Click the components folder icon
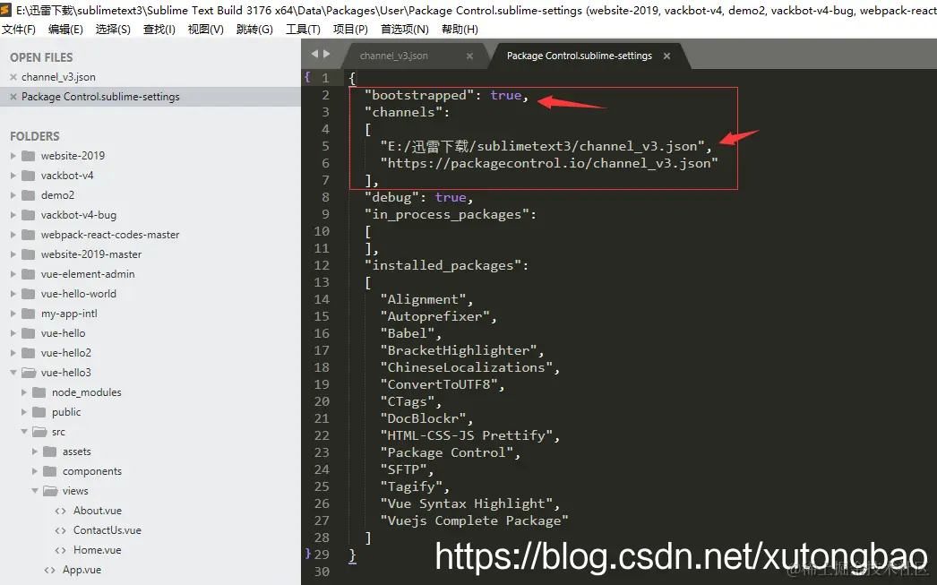This screenshot has height=585, width=937. (x=50, y=471)
